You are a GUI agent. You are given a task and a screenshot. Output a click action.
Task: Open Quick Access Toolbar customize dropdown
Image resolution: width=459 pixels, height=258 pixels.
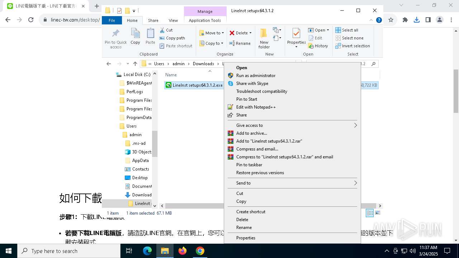(134, 11)
